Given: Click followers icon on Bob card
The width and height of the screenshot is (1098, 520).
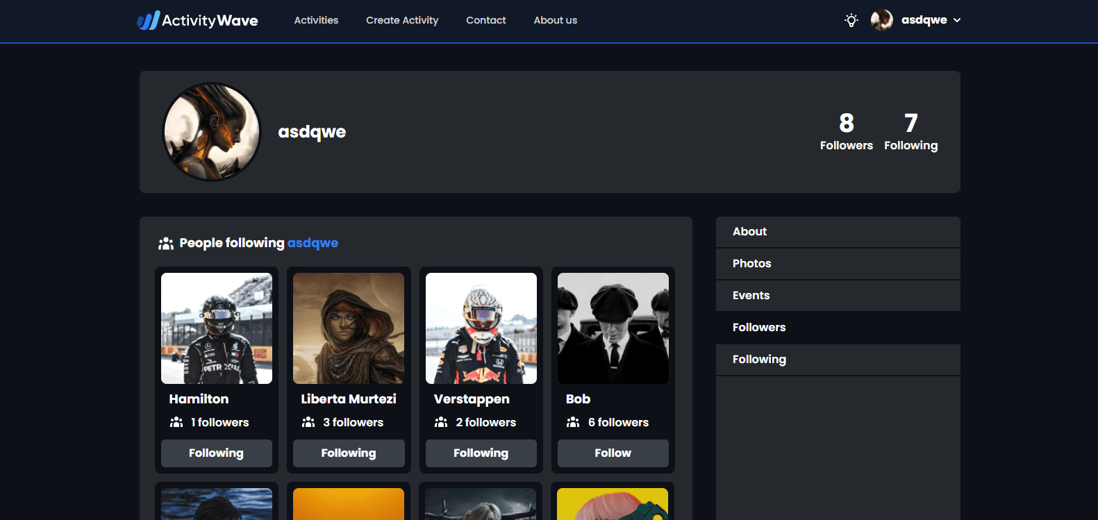Looking at the screenshot, I should click(573, 422).
